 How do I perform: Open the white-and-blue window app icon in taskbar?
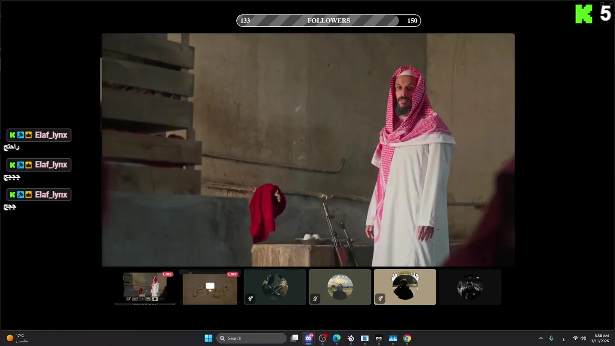pos(365,338)
